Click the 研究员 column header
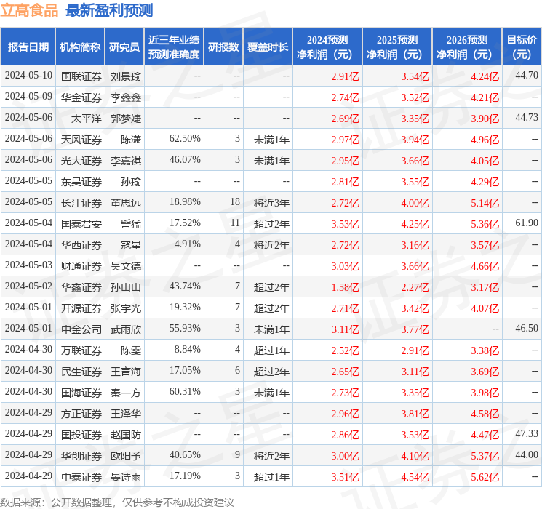The image size is (542, 509). [x=124, y=47]
